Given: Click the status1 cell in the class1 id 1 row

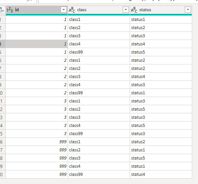Looking at the screenshot, I should point(161,19).
